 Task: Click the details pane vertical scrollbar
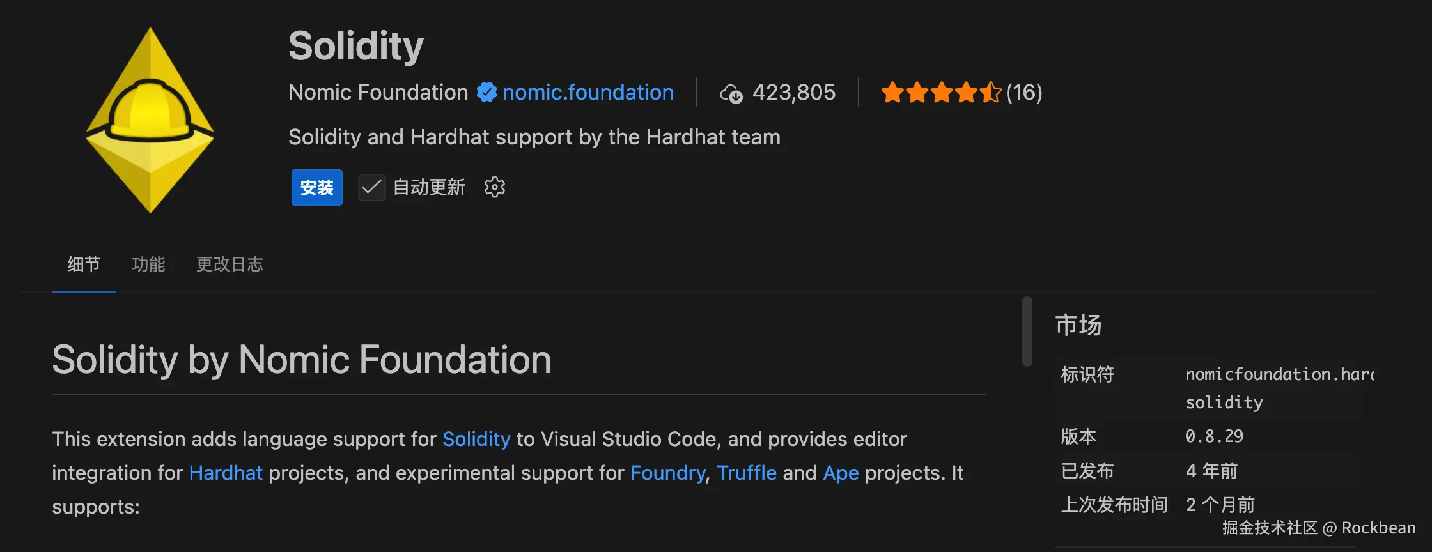point(1027,332)
